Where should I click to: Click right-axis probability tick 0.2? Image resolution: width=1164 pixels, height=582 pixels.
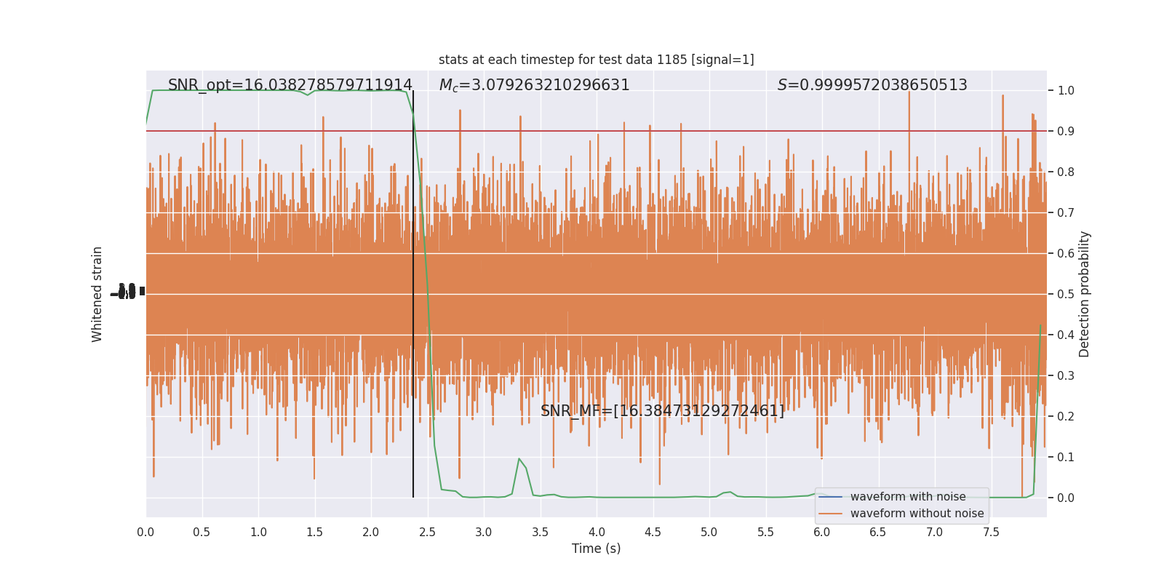point(1066,417)
